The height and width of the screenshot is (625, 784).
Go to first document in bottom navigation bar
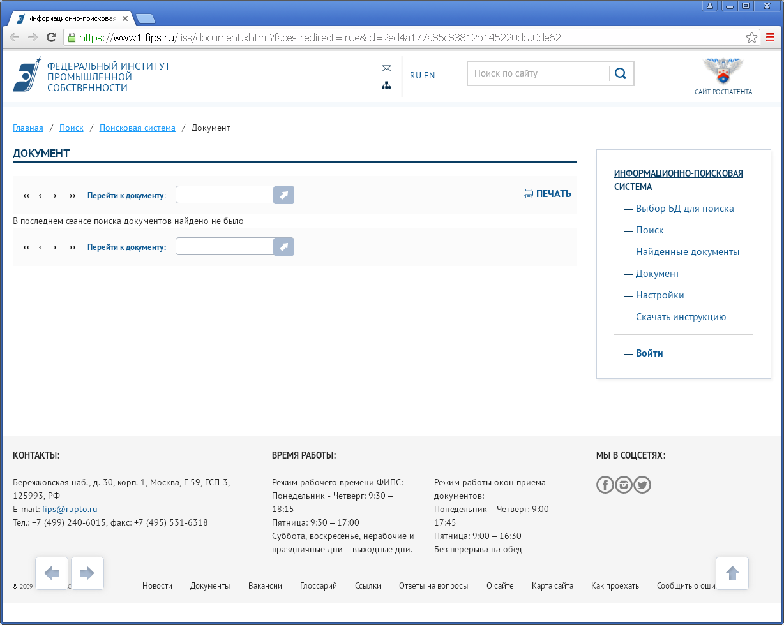(26, 247)
